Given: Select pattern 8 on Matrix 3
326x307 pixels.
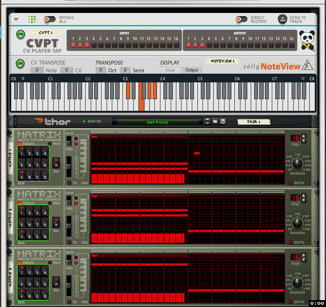Looking at the screenshot, I should [45, 282].
